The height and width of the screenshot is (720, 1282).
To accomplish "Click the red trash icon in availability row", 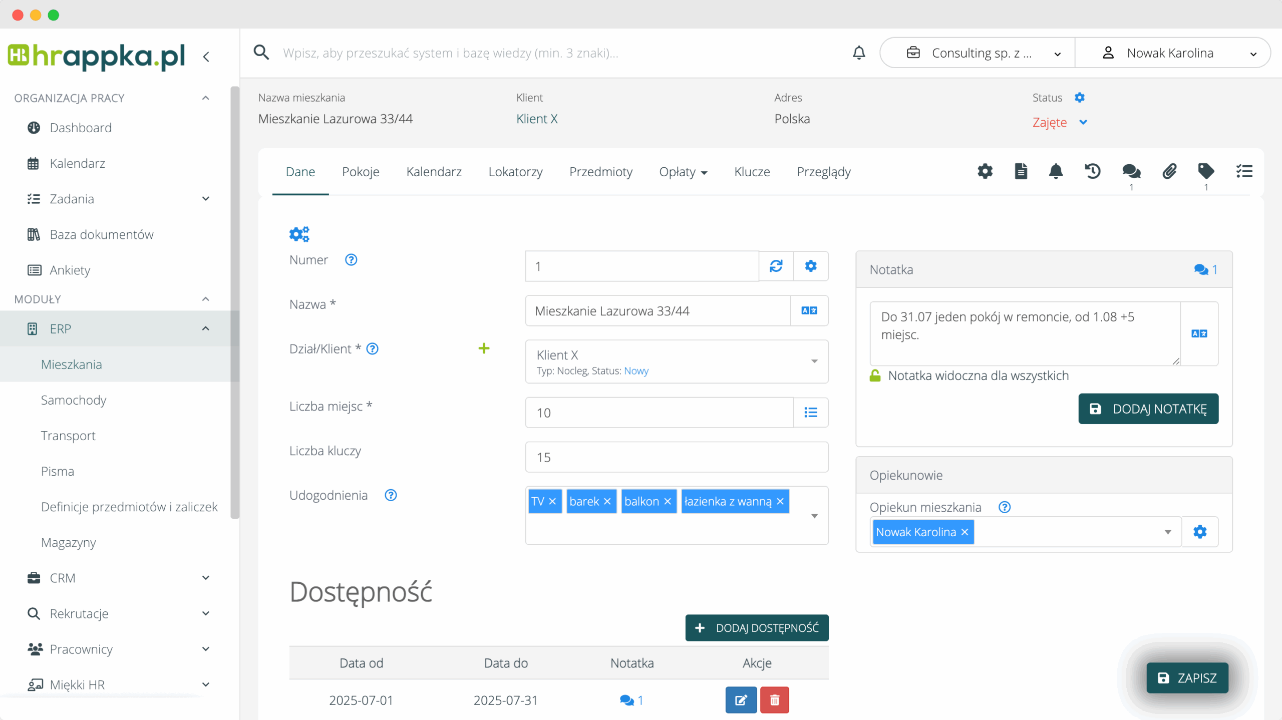I will 774,700.
